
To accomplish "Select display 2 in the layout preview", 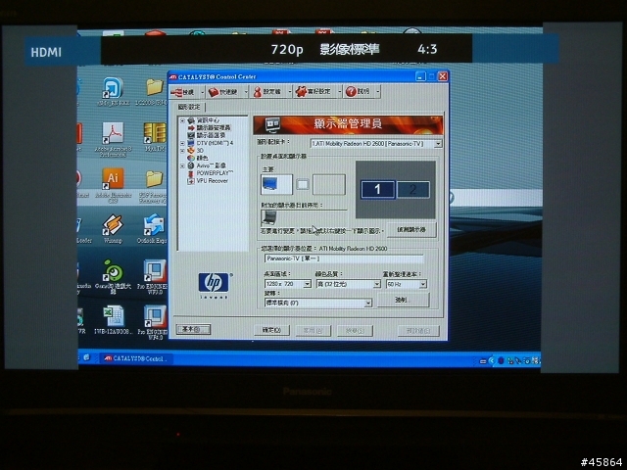I will click(x=413, y=189).
